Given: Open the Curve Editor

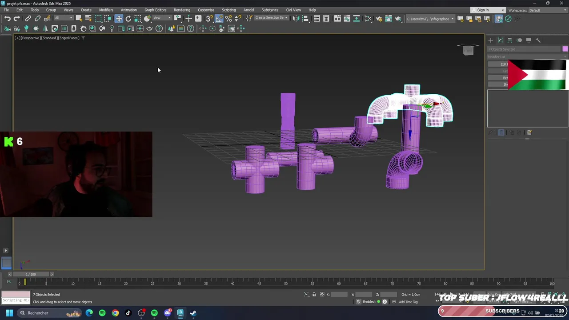Looking at the screenshot, I should (x=347, y=19).
